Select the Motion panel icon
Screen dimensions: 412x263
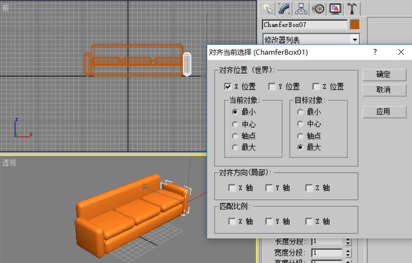point(318,9)
